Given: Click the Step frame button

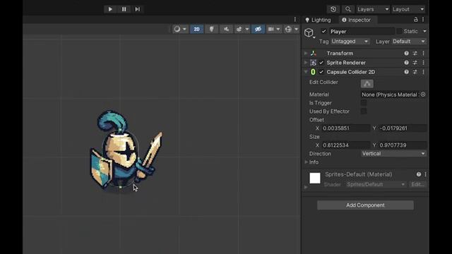Looking at the screenshot, I should click(x=138, y=9).
